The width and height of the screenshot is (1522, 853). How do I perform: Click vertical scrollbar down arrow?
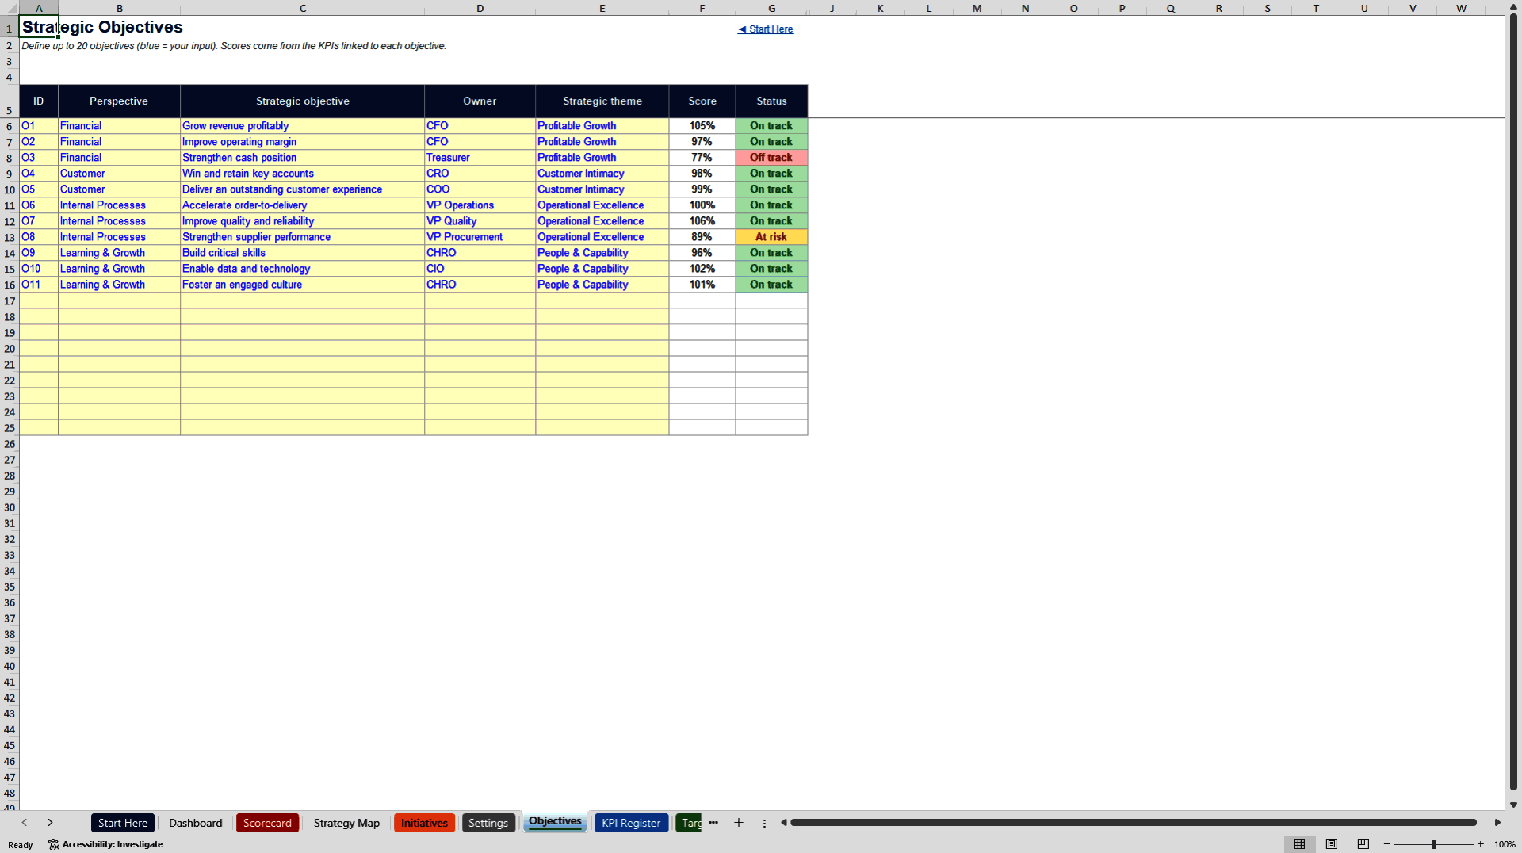coord(1513,805)
